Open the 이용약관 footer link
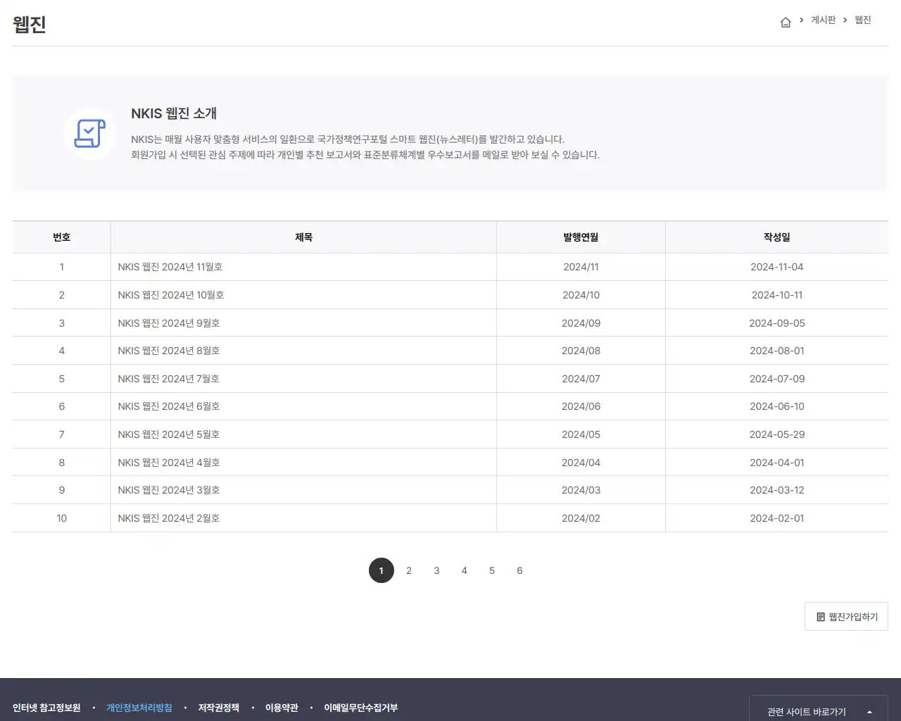 click(281, 708)
